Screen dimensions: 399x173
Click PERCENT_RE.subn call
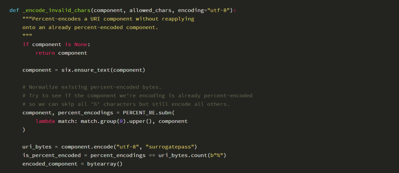click(x=149, y=113)
